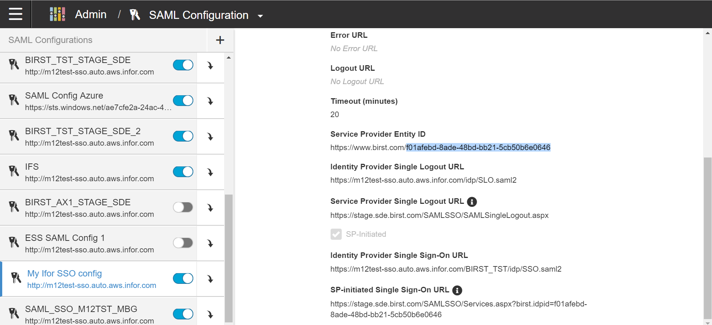
Task: Click the highlighted Service Provider Entity ID value
Action: [478, 147]
